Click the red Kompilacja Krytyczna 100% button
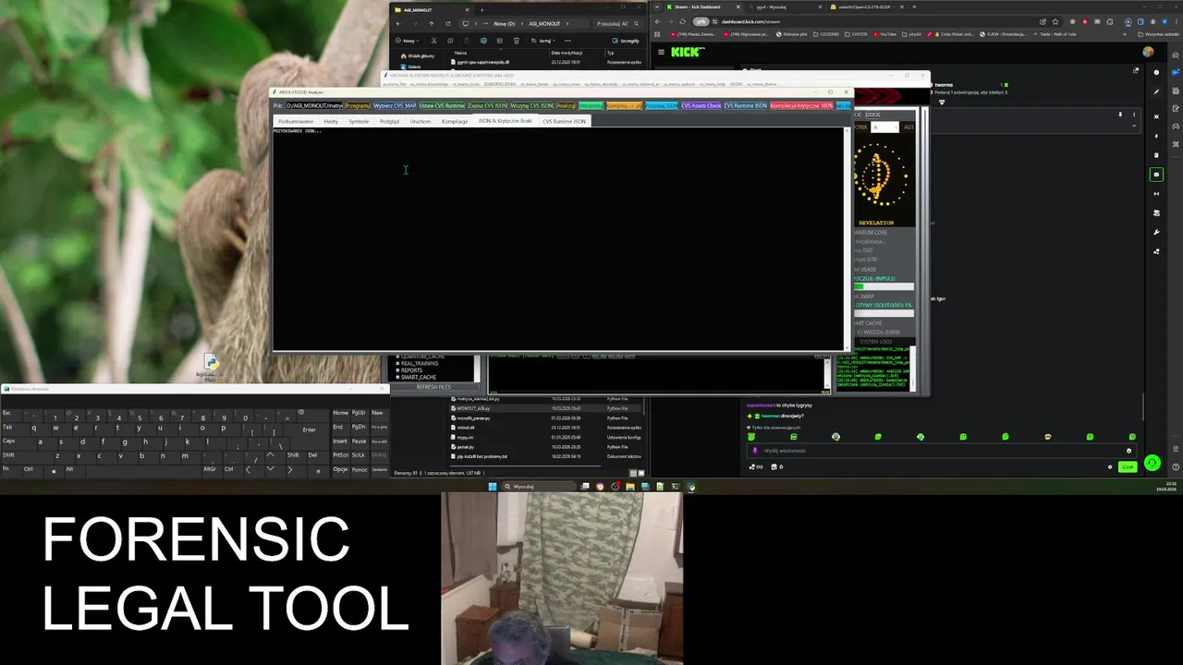Viewport: 1183px width, 665px height. (801, 105)
